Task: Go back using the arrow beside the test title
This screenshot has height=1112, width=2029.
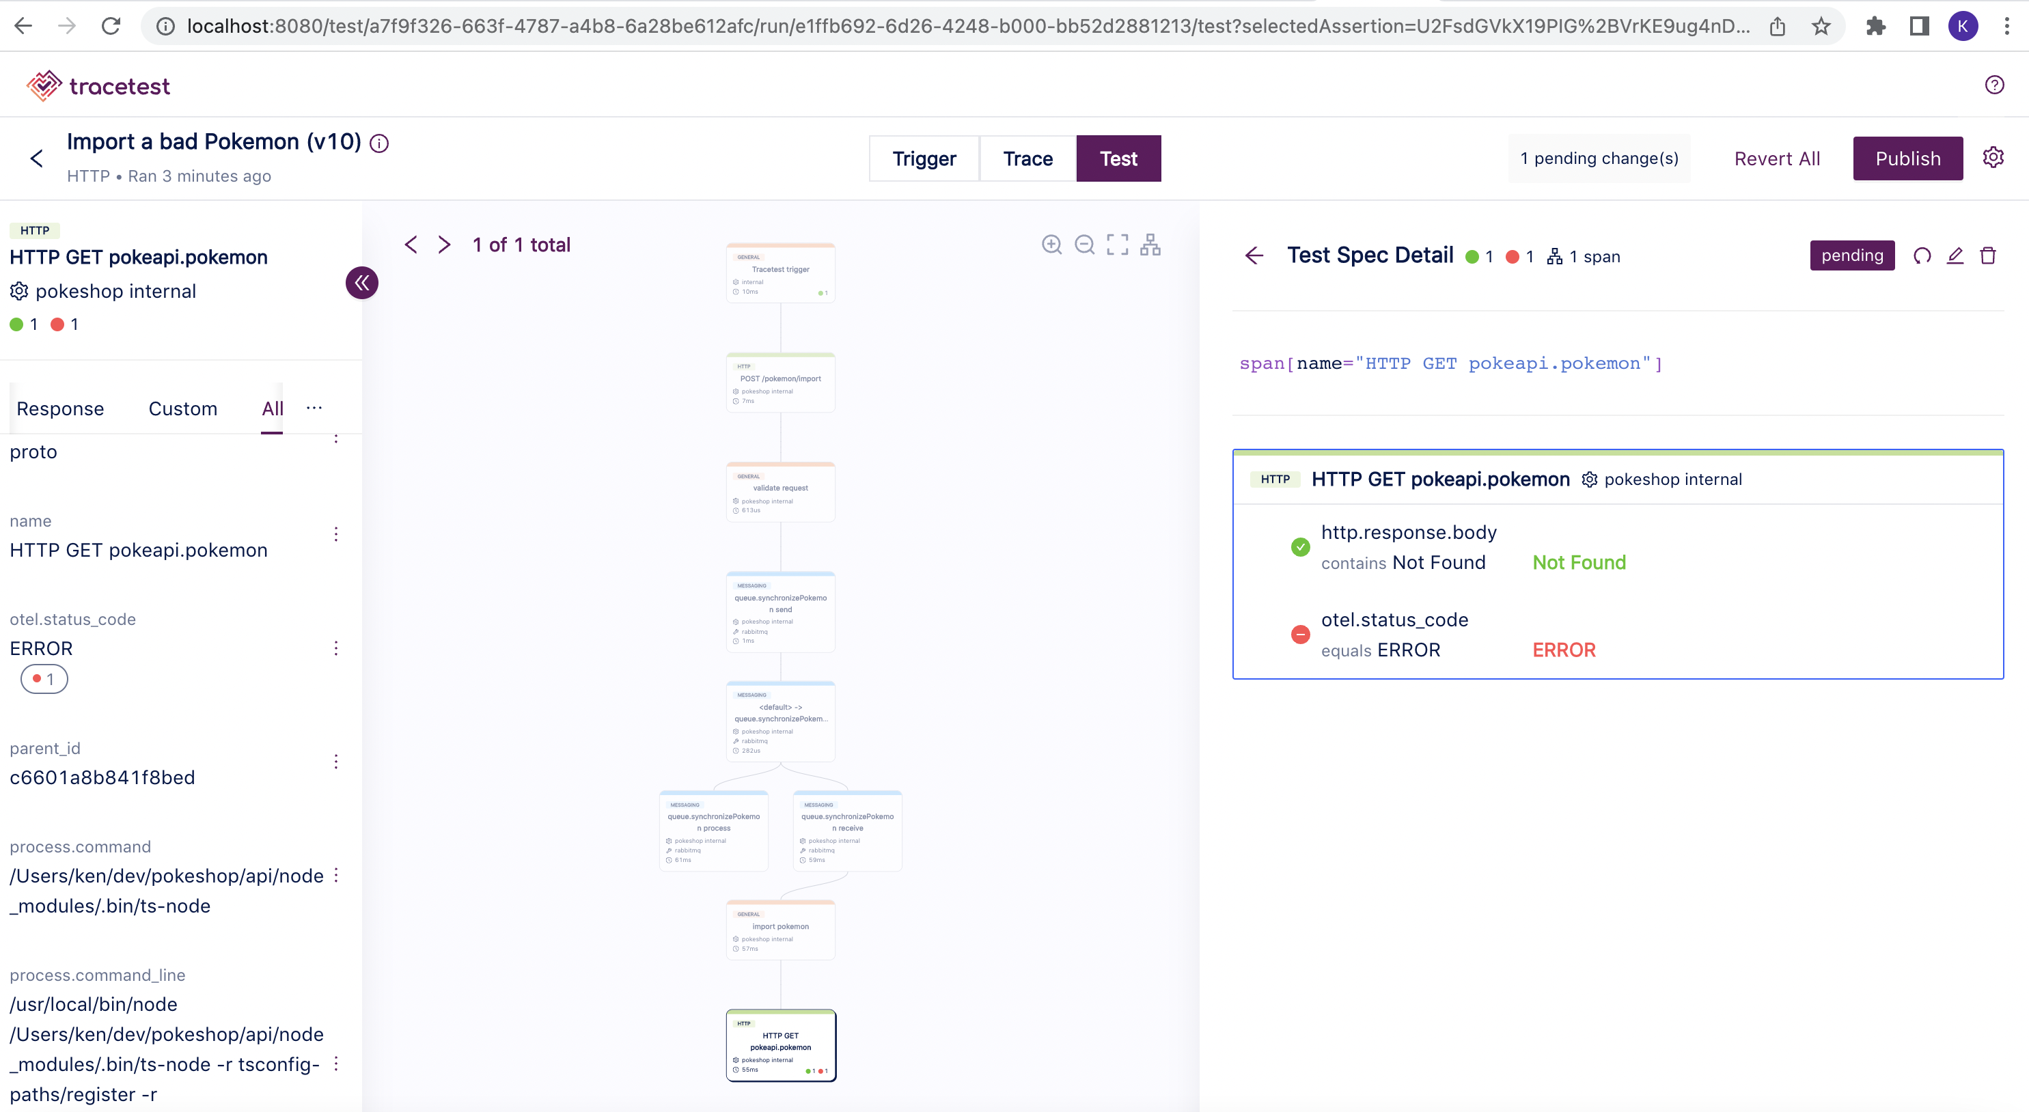Action: click(x=37, y=158)
